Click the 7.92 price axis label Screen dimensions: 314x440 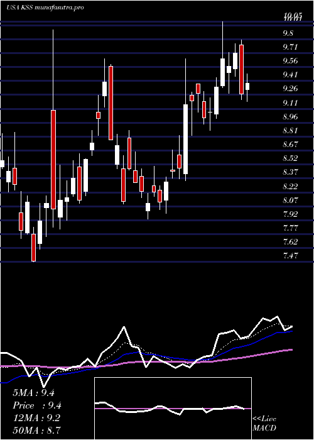290,214
